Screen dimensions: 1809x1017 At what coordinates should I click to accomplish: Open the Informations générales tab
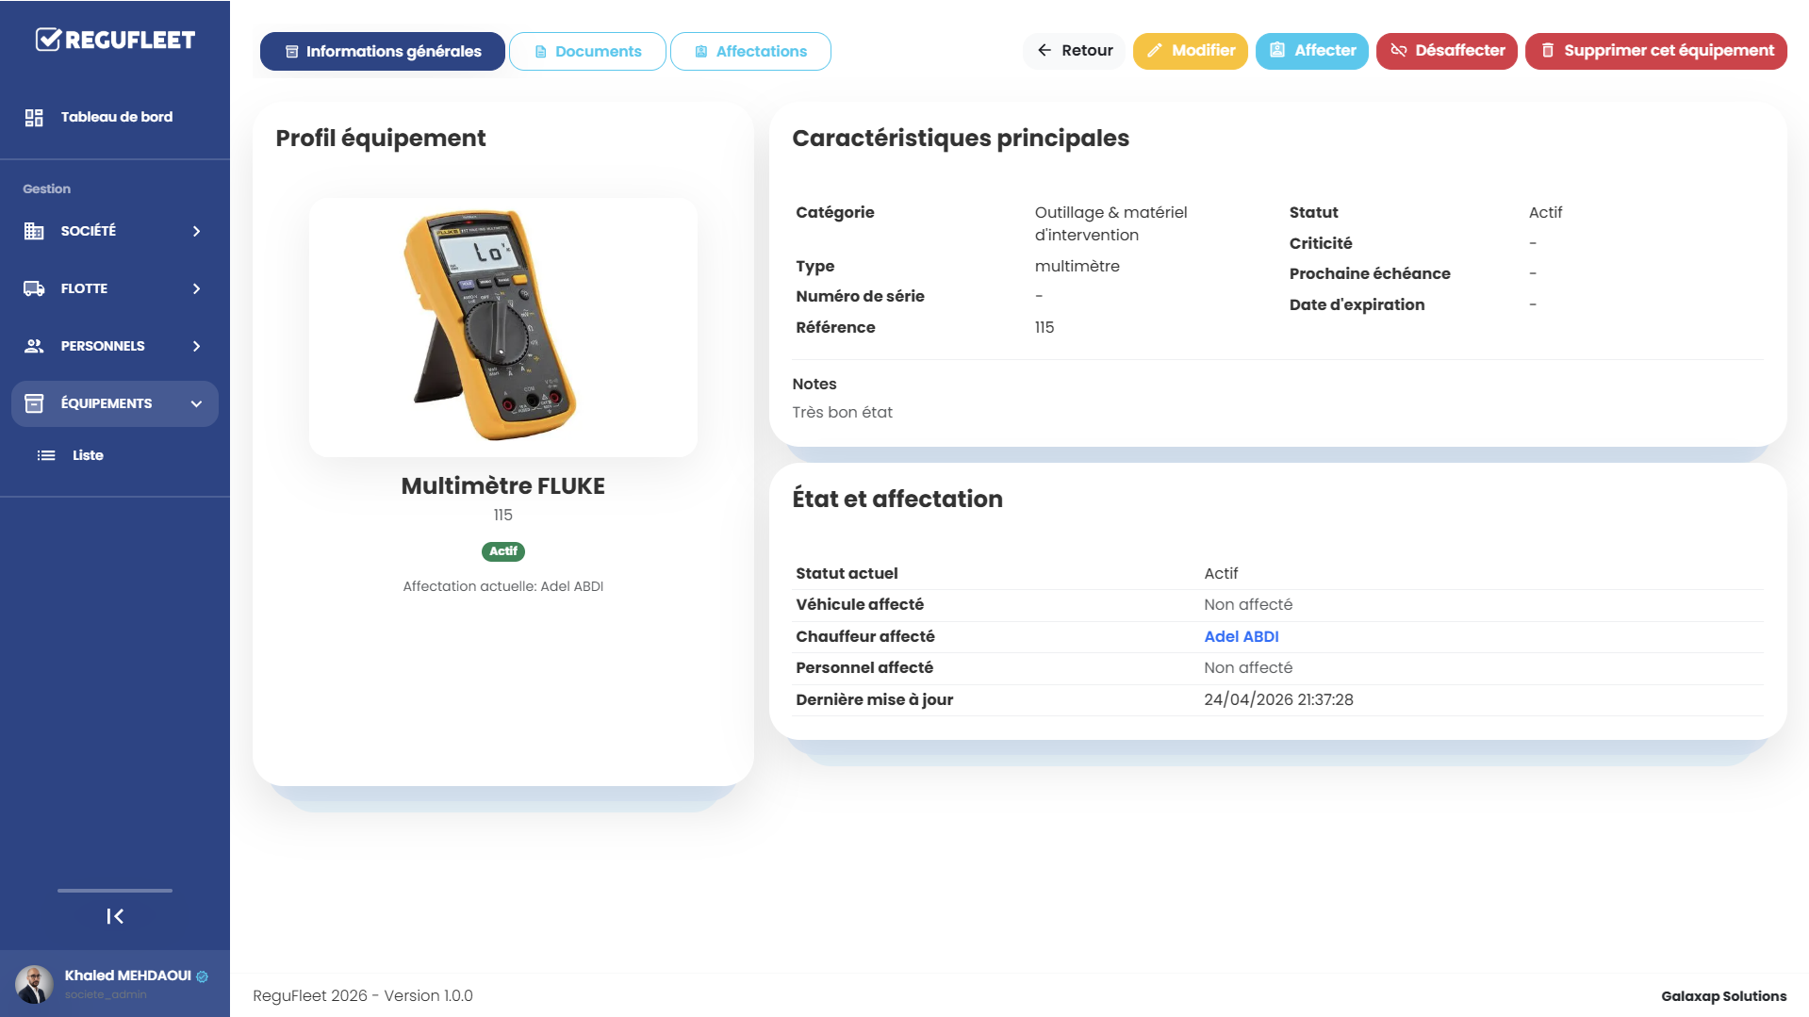pos(383,52)
